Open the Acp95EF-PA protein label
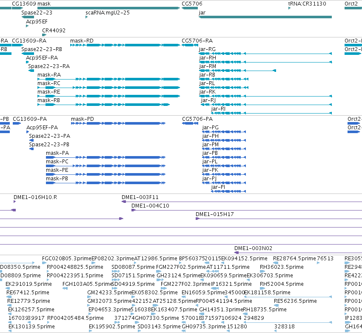Screen dimensions: 362x333 click(x=42, y=128)
